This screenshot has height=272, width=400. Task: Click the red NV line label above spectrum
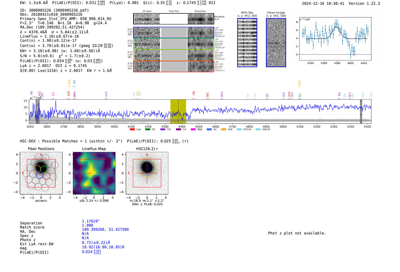point(194,94)
